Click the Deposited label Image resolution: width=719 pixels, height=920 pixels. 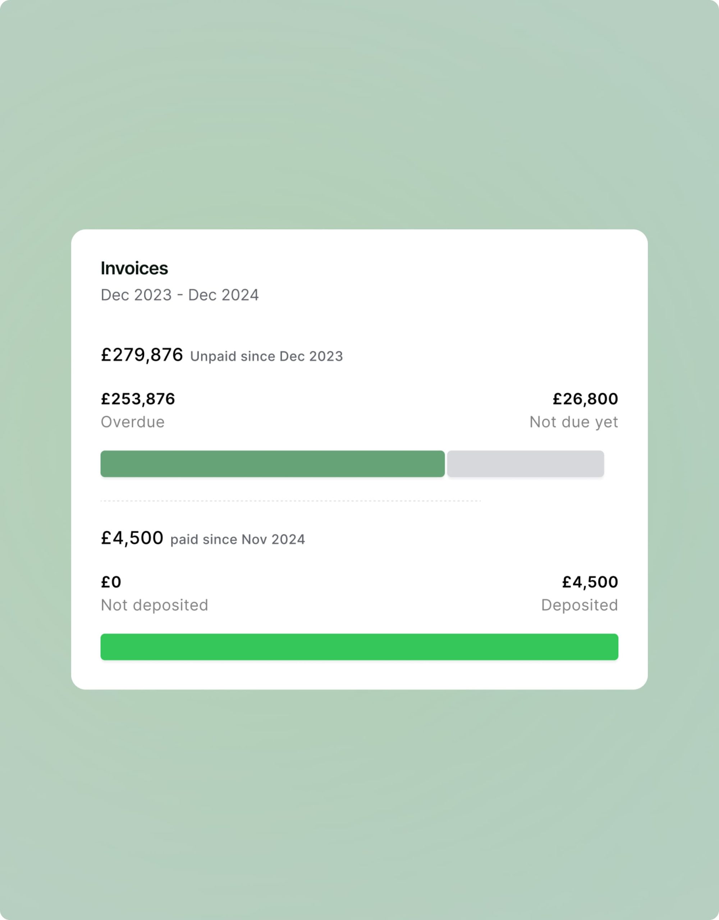click(x=580, y=605)
